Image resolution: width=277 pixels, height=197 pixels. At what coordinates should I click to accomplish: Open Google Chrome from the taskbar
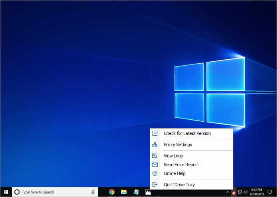coord(112,192)
